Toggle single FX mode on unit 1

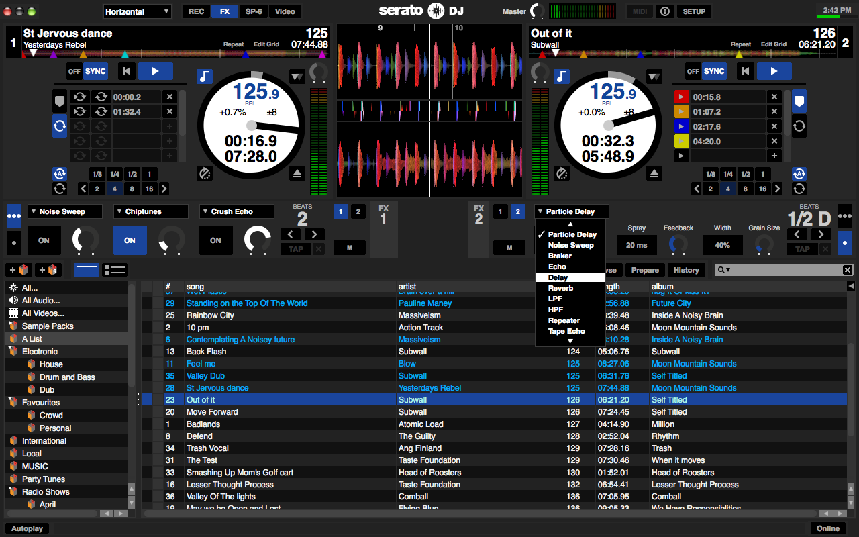click(x=13, y=242)
